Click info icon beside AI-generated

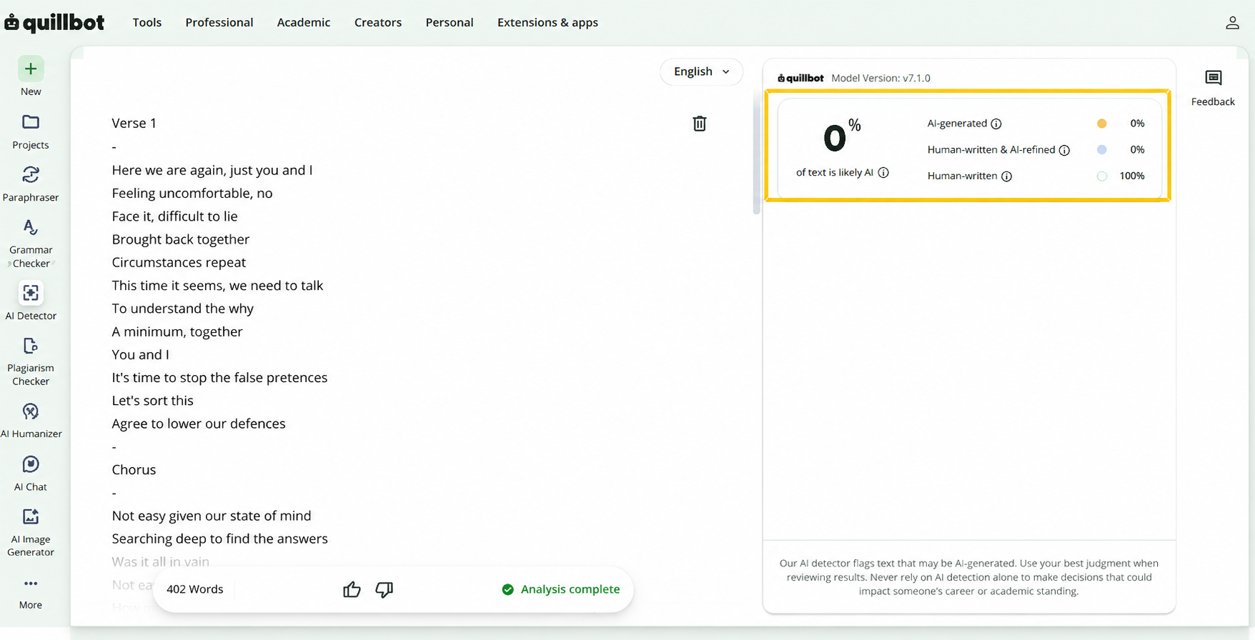click(x=996, y=124)
